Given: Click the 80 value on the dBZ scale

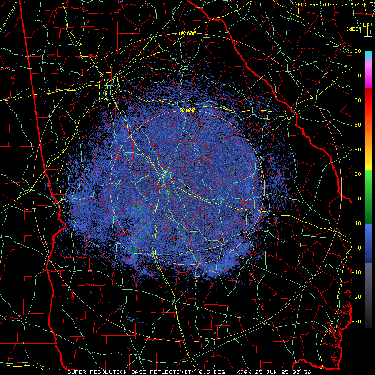Looking at the screenshot, I should click(x=358, y=51).
